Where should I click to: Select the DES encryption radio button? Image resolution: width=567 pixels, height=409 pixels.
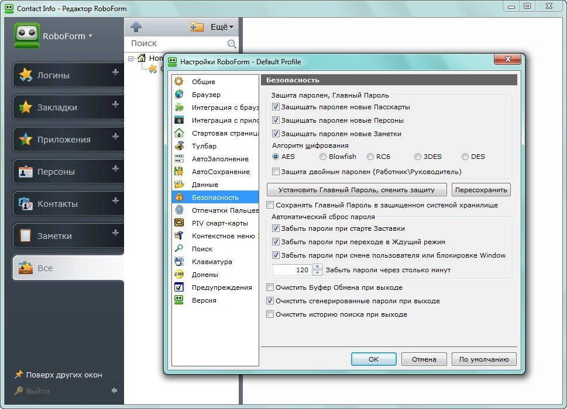(x=465, y=157)
